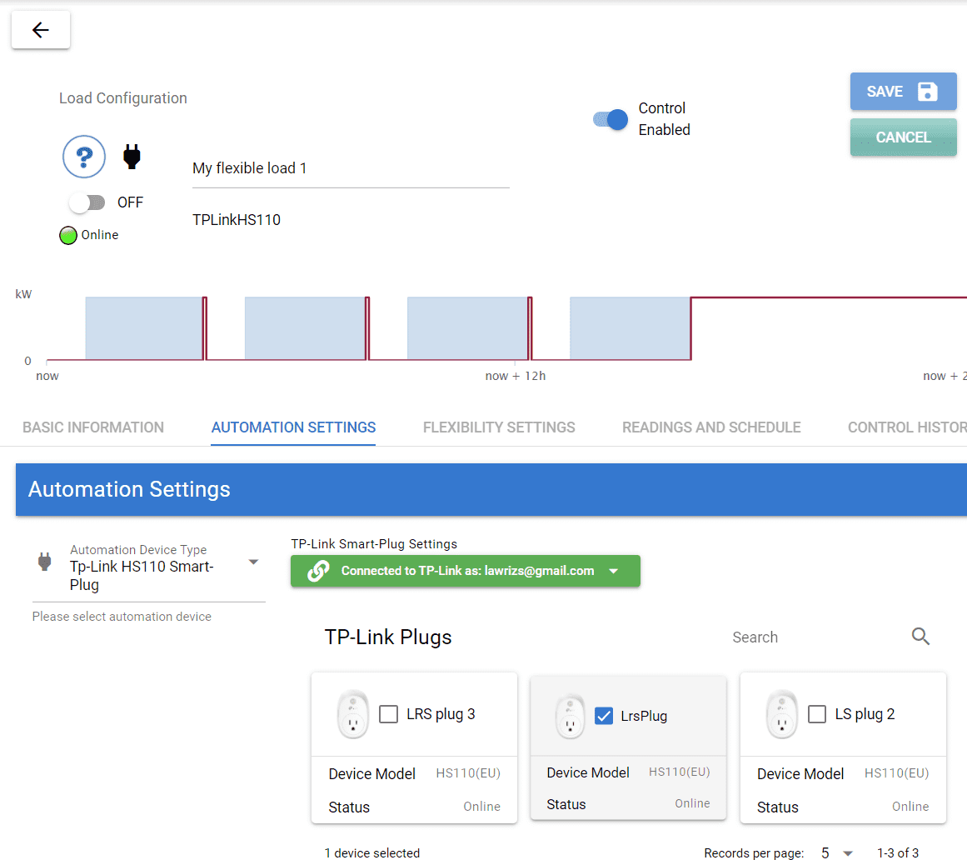Open the connected TP-Link account dropdown chevron
Screen dimensions: 967x860
pos(614,571)
